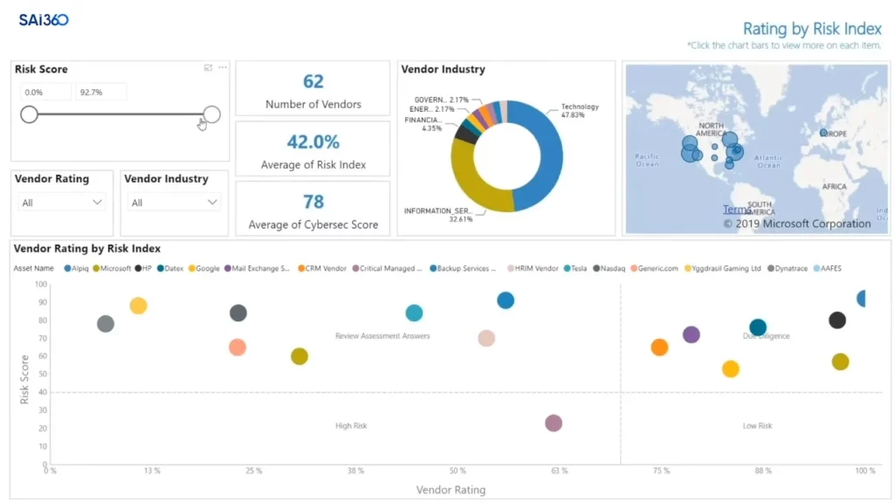
Task: Click the 42.0% Average of Risk Index card
Action: [313, 148]
